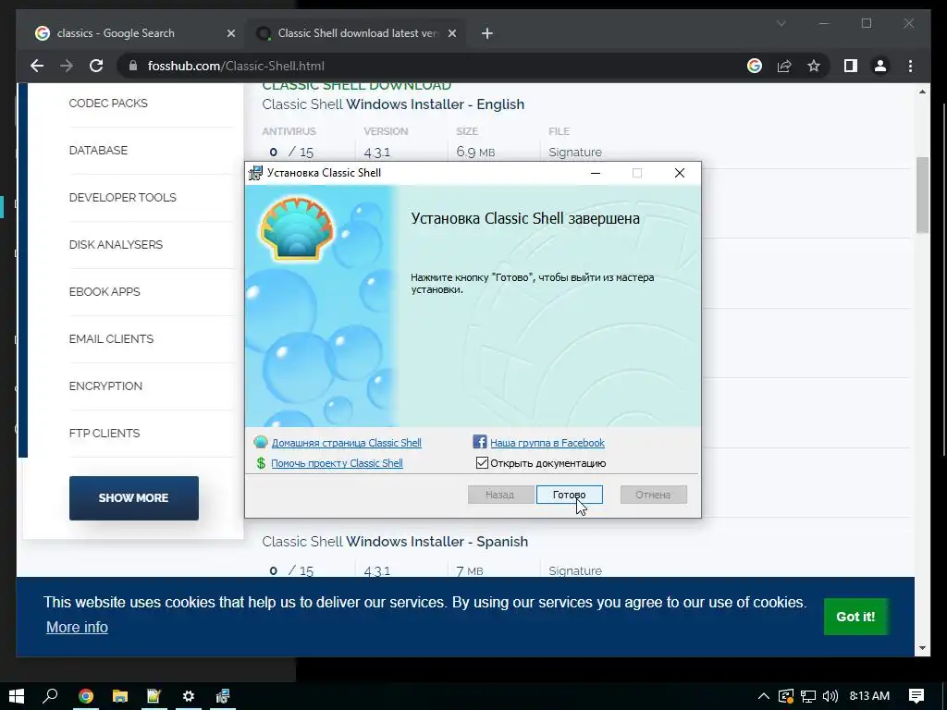
Task: Close the Установка Classic Shell dialog
Action: point(680,173)
